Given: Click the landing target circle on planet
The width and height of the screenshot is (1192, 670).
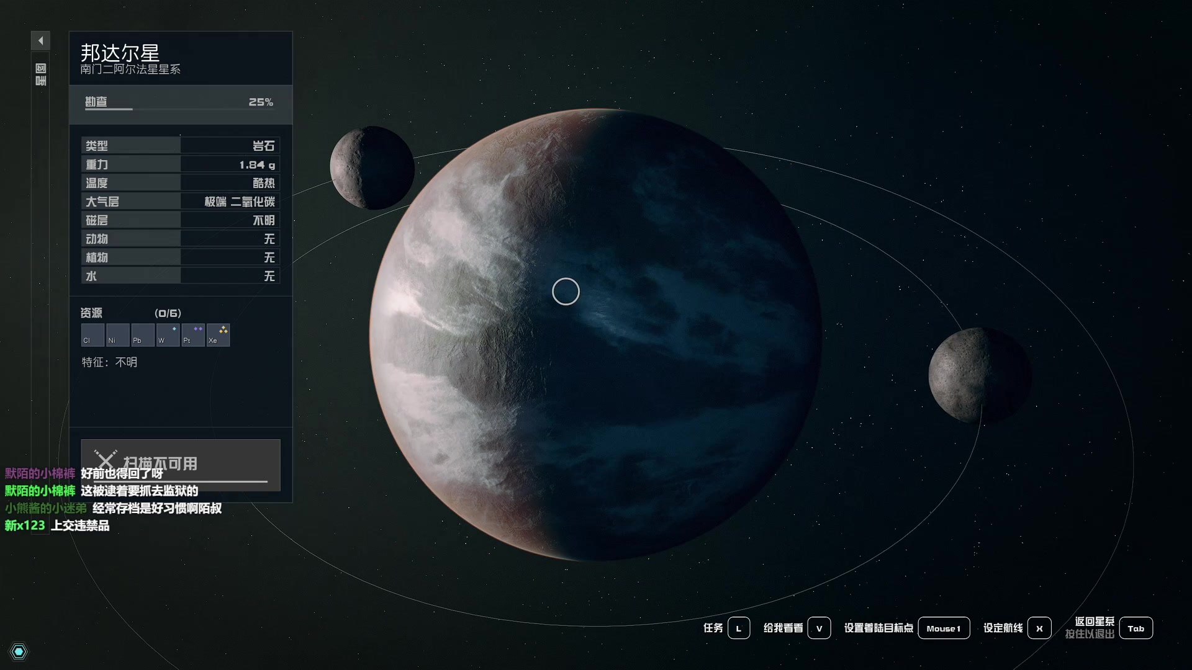Looking at the screenshot, I should pyautogui.click(x=566, y=292).
